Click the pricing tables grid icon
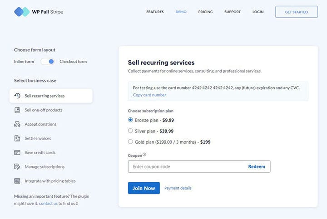This screenshot has width=327, height=219. coord(17,181)
